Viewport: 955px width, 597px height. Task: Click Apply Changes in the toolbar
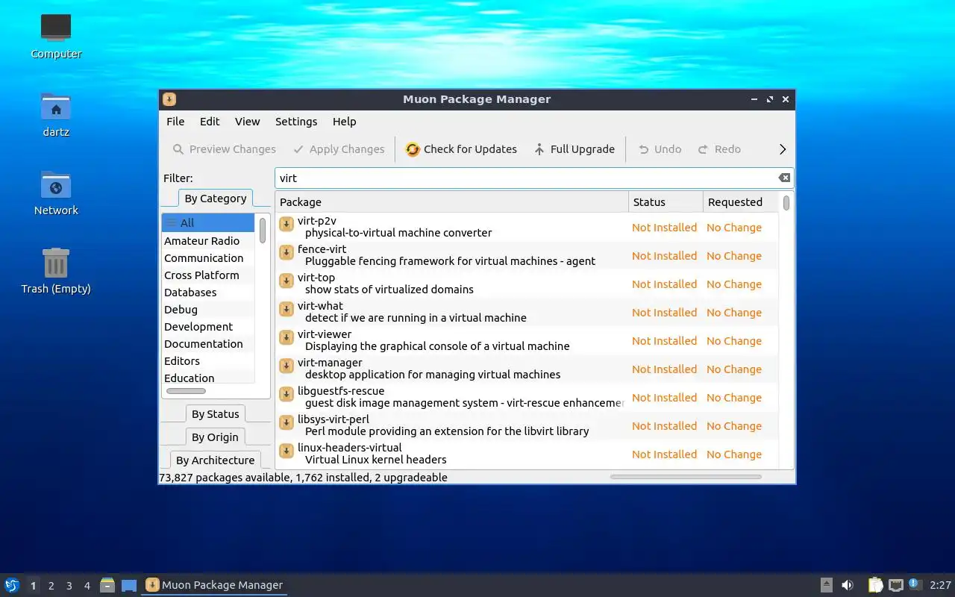(339, 149)
